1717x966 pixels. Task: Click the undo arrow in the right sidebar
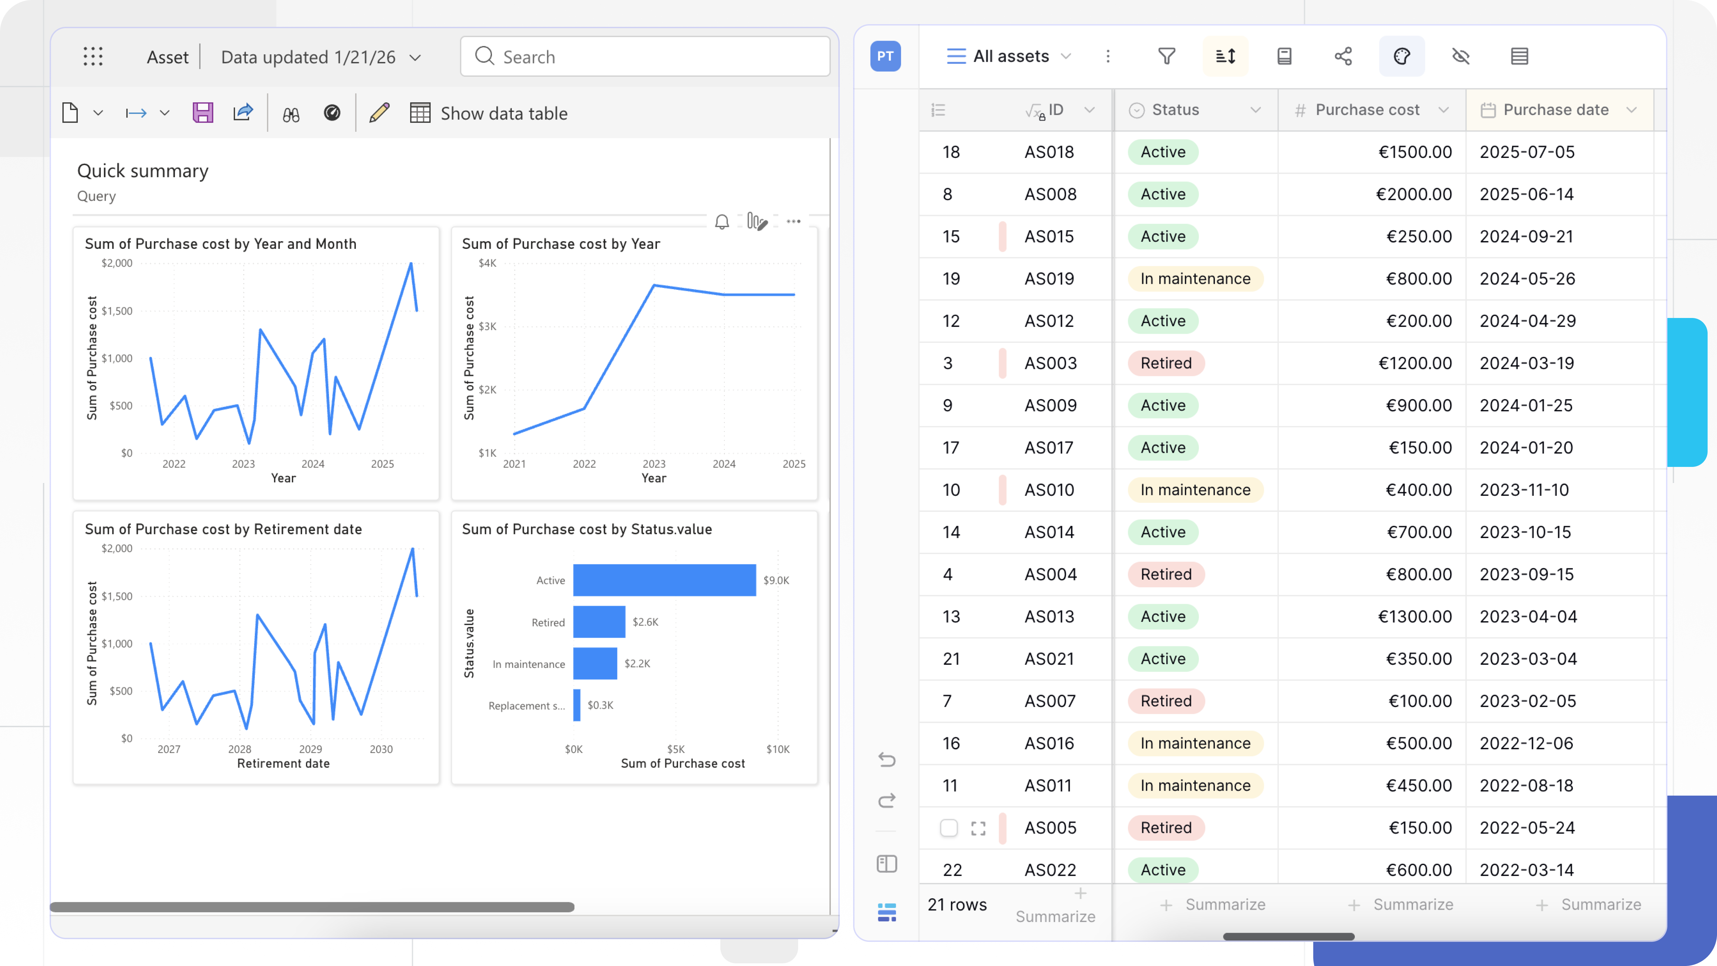pyautogui.click(x=886, y=760)
